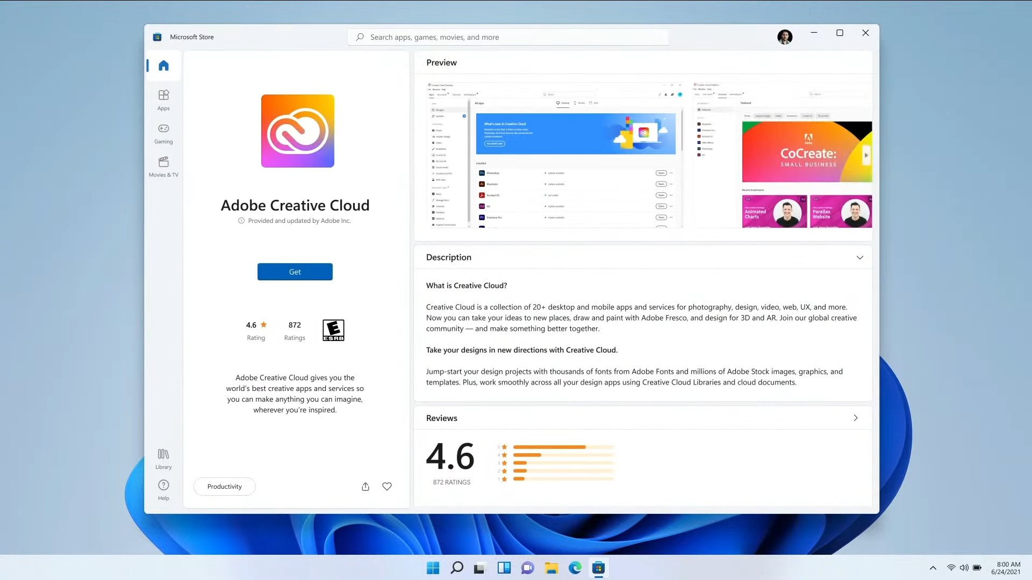Viewport: 1032px width, 580px height.
Task: Click the user profile avatar icon
Action: pos(785,37)
